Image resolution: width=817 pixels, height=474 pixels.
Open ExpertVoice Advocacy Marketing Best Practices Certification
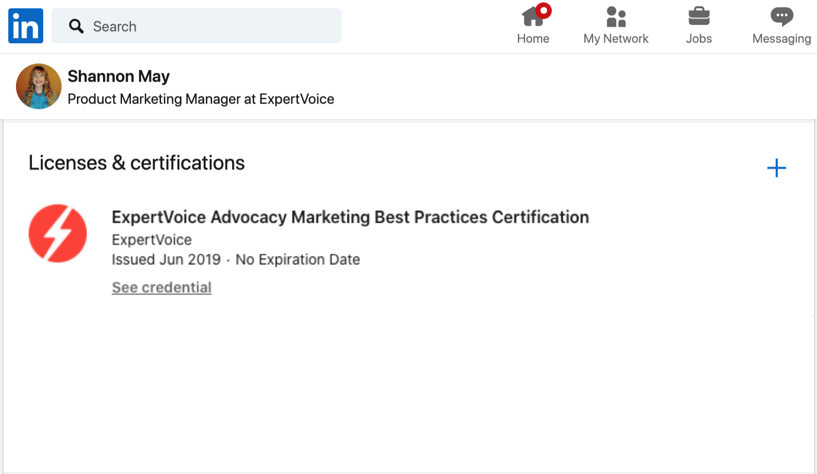350,217
